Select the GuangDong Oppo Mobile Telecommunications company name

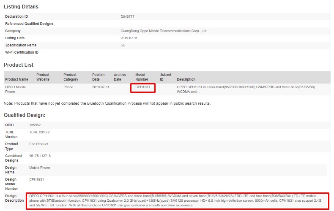[164, 31]
